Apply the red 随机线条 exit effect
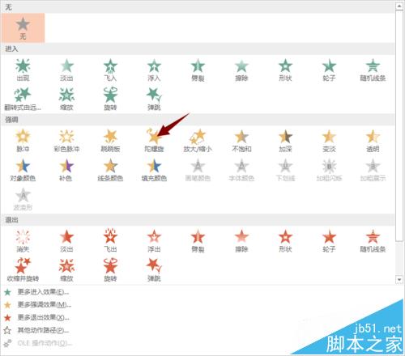Screen dimensions: 405x356 coord(373,241)
